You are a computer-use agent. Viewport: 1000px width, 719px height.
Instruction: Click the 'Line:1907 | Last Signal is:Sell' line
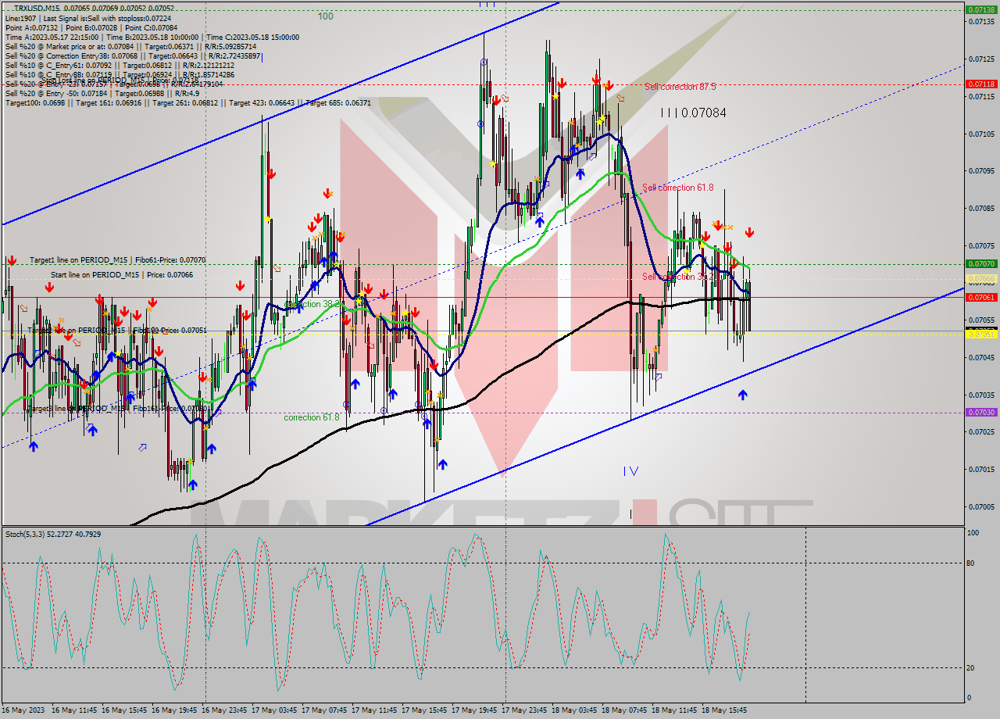[x=87, y=18]
